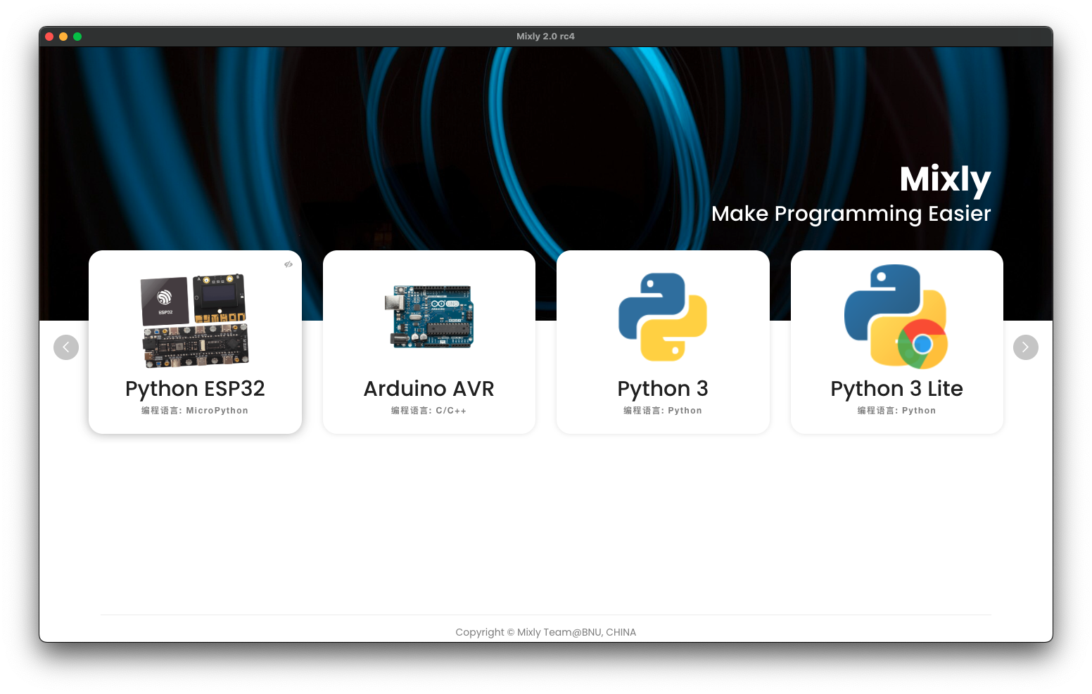Click the Mixly heading on banner
Image resolution: width=1092 pixels, height=694 pixels.
pyautogui.click(x=945, y=179)
